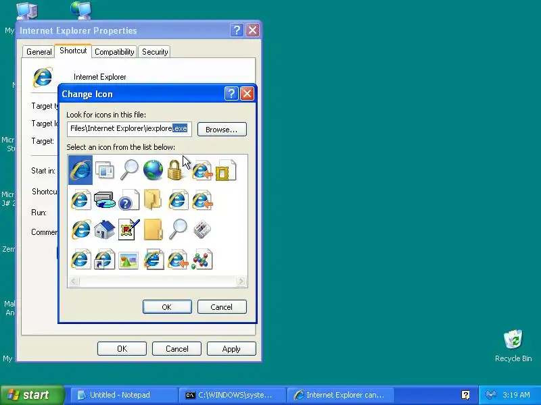Choose the IE icon with shortcut arrow overlay
This screenshot has width=541, height=405.
105,259
